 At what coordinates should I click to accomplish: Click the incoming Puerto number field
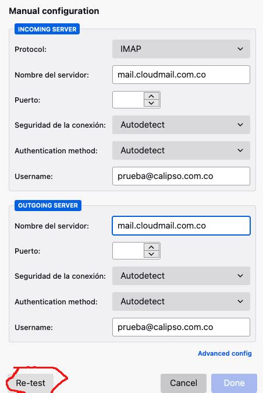point(128,100)
